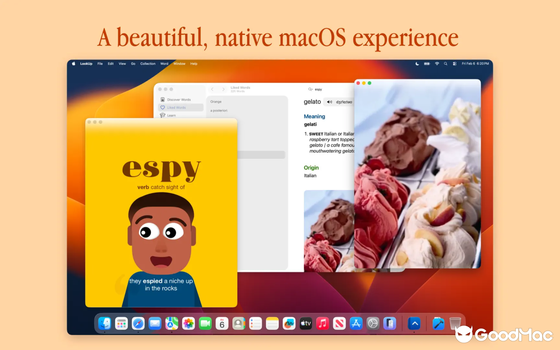Click the search field containing espy
This screenshot has height=350, width=560.
pyautogui.click(x=330, y=89)
